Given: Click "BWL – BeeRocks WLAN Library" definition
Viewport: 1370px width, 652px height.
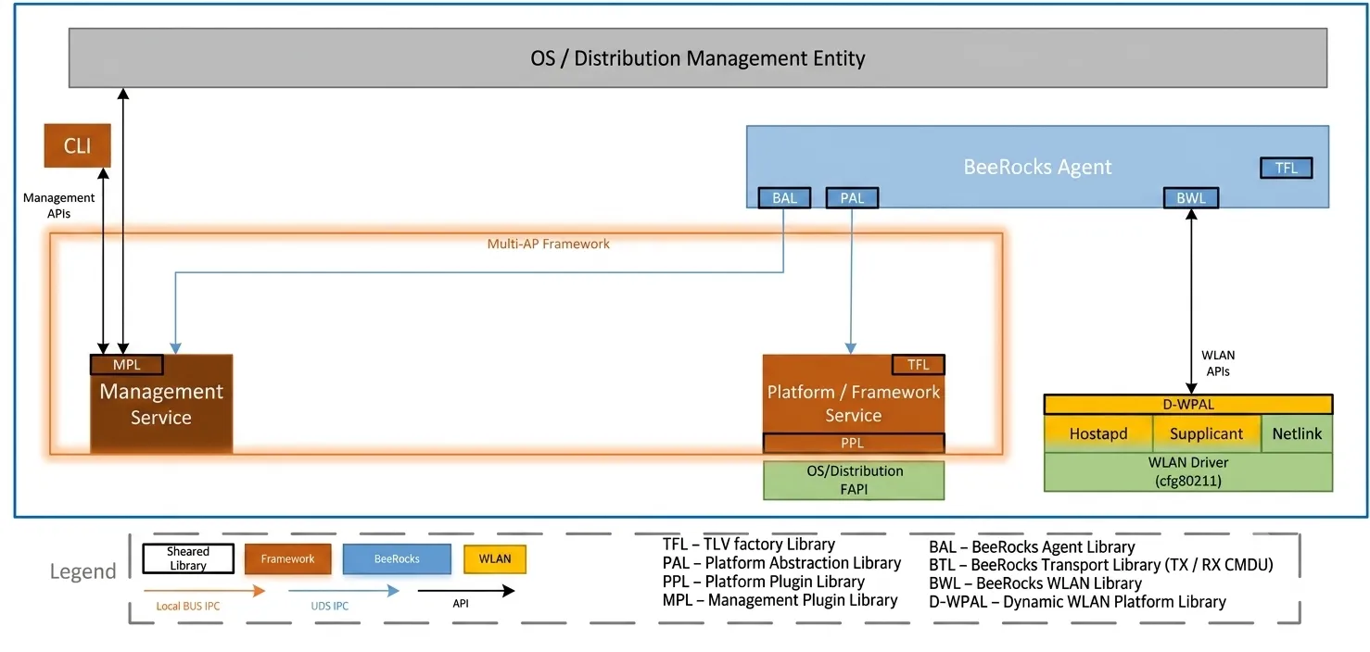Looking at the screenshot, I should click(x=1035, y=583).
